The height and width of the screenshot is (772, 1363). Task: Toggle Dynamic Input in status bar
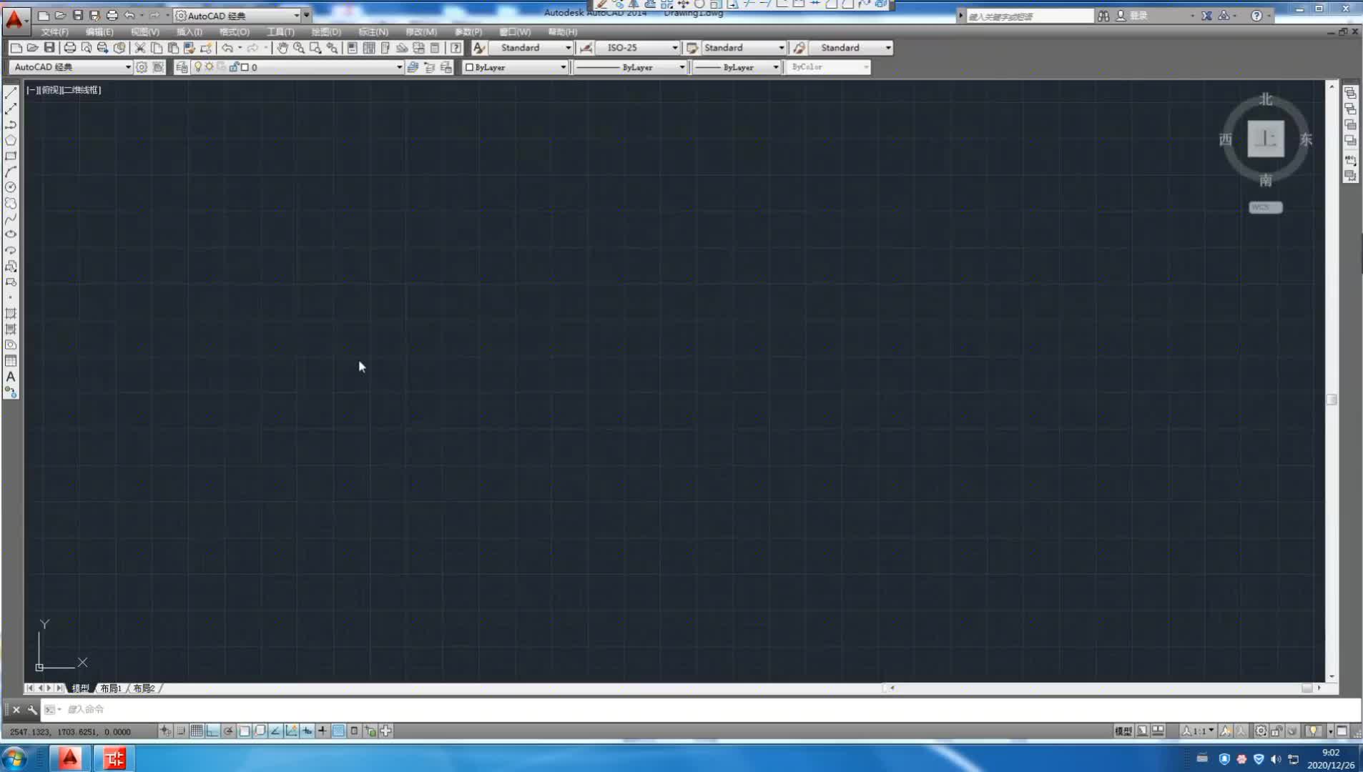(307, 731)
